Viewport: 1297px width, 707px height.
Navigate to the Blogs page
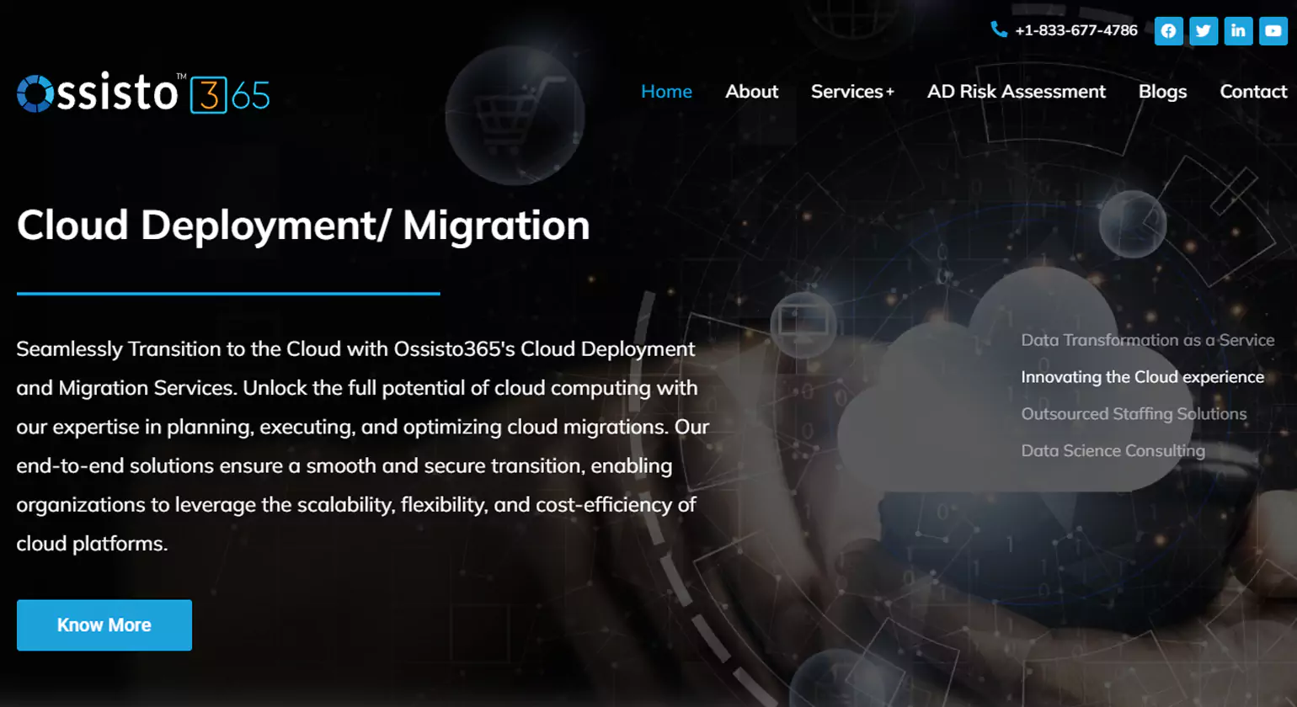coord(1162,92)
